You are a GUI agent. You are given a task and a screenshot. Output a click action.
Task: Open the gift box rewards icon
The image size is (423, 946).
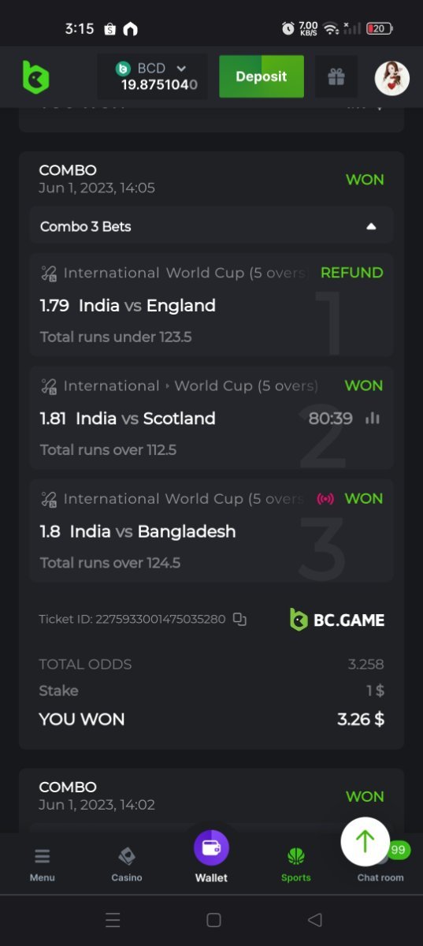336,76
